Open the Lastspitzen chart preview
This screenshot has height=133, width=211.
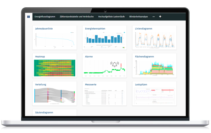pos(154,96)
